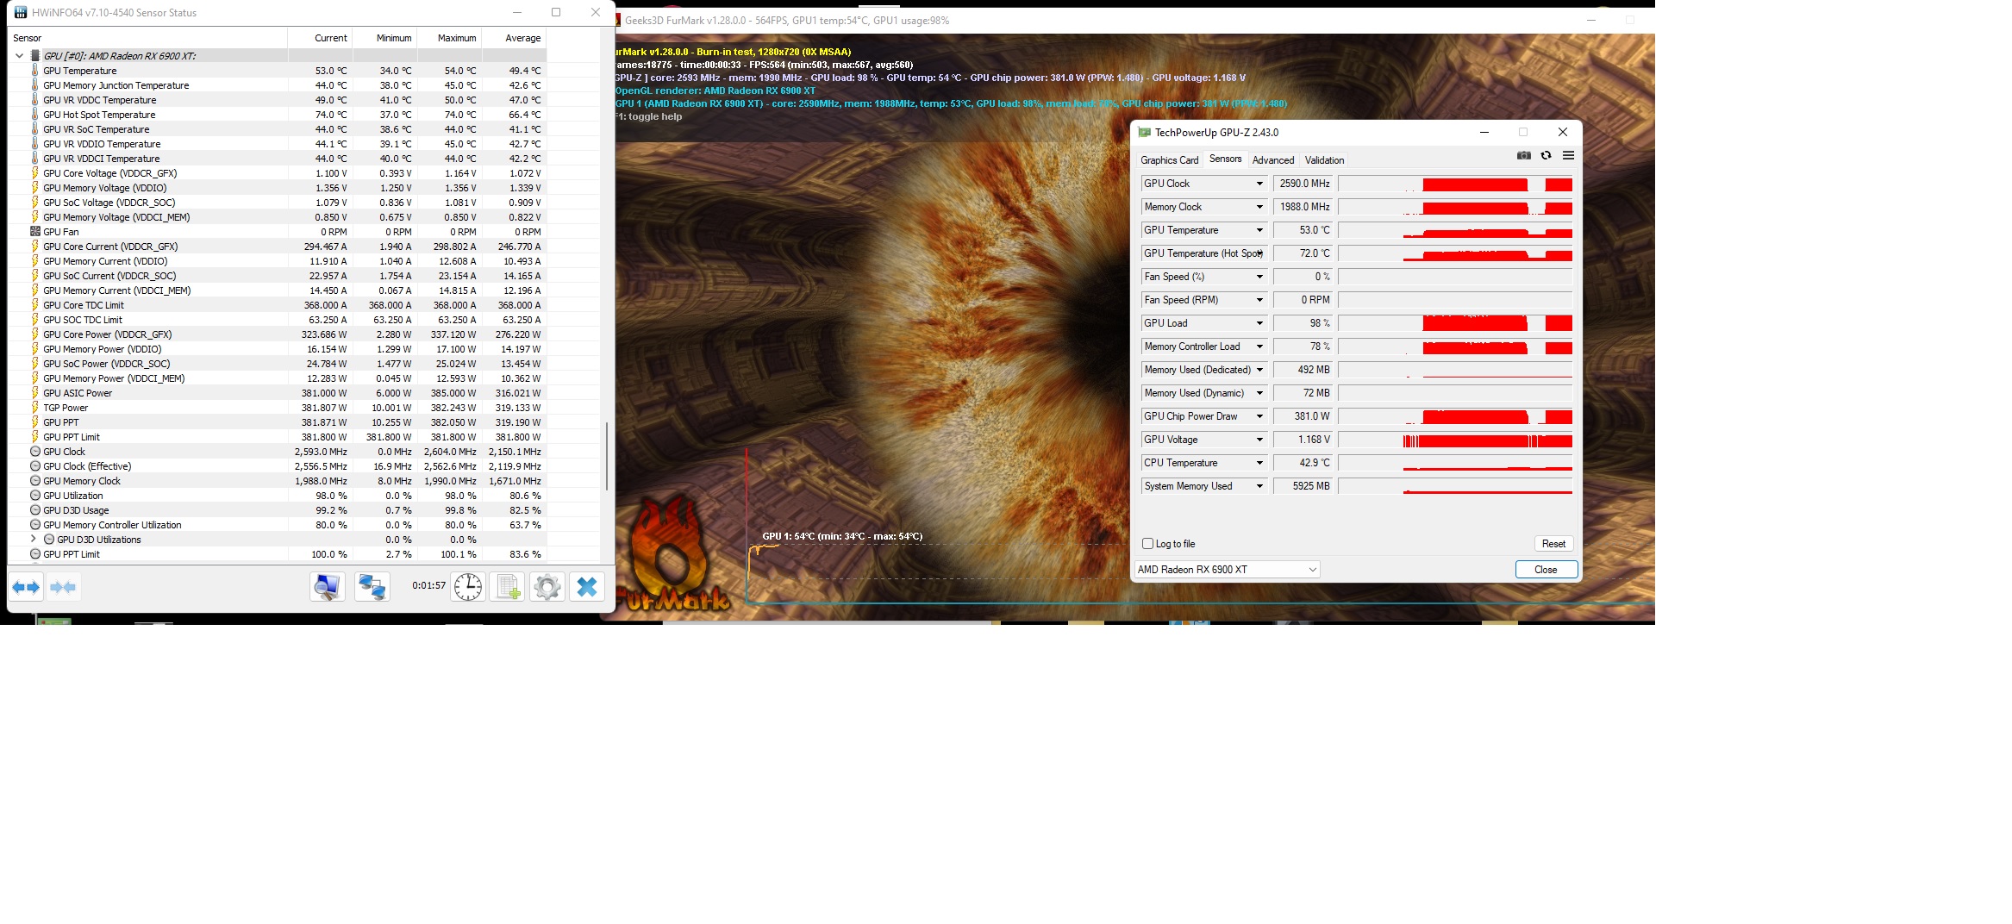Click GPU-Z refresh icon

coord(1546,156)
